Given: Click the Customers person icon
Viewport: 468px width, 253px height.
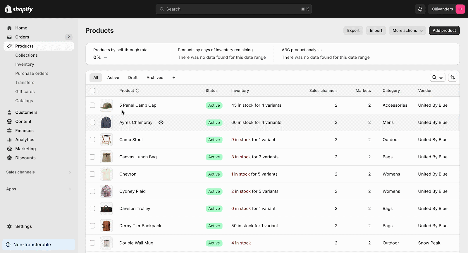Looking at the screenshot, I should [x=9, y=112].
